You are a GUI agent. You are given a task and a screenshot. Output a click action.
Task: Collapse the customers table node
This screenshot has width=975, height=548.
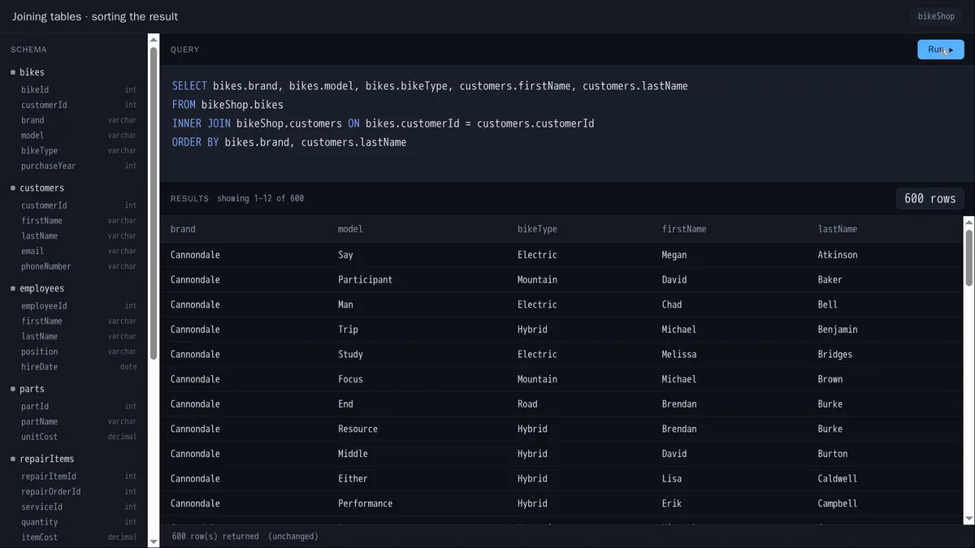[41, 188]
